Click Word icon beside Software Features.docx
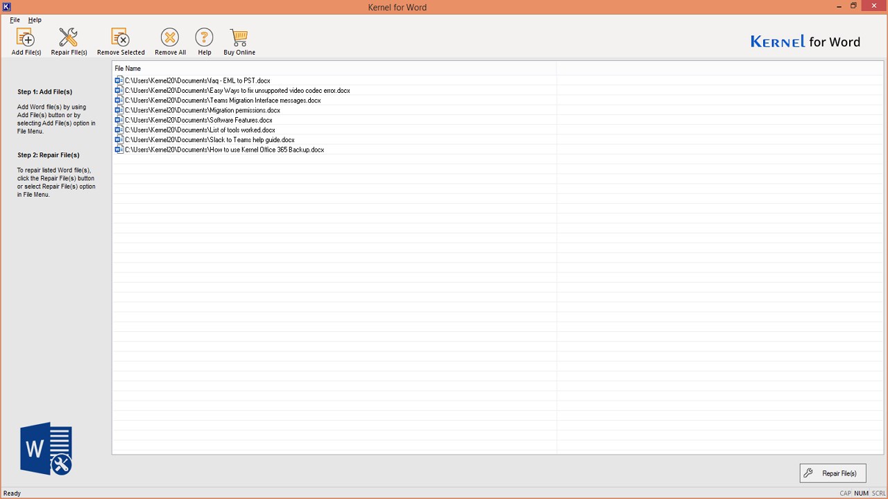Image resolution: width=888 pixels, height=499 pixels. click(119, 120)
